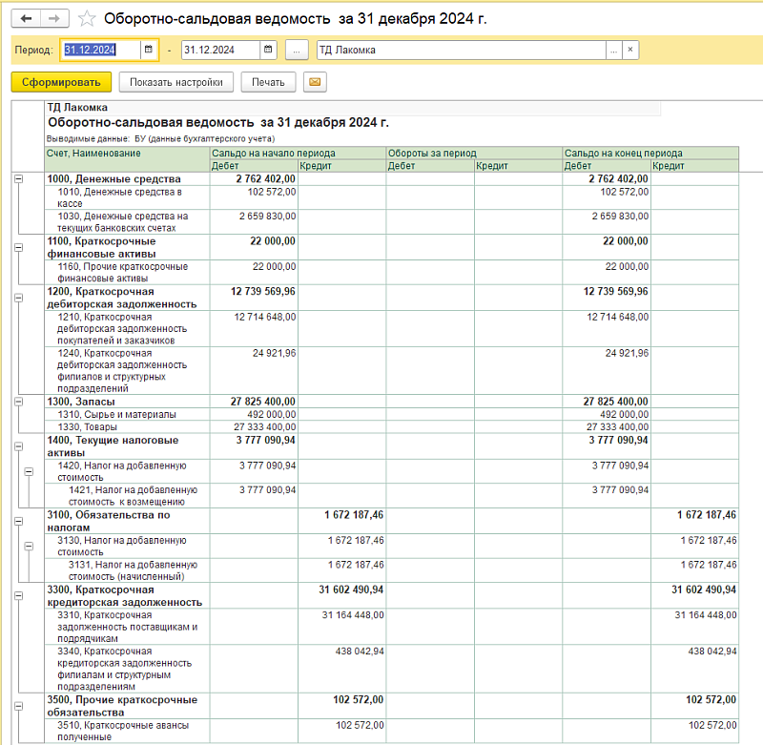This screenshot has height=745, width=763.
Task: Clear the ТД Лакомка organization field
Action: [630, 50]
